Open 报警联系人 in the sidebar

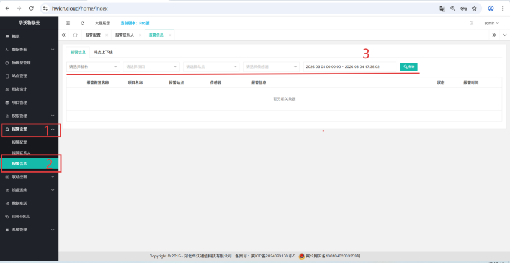(21, 153)
